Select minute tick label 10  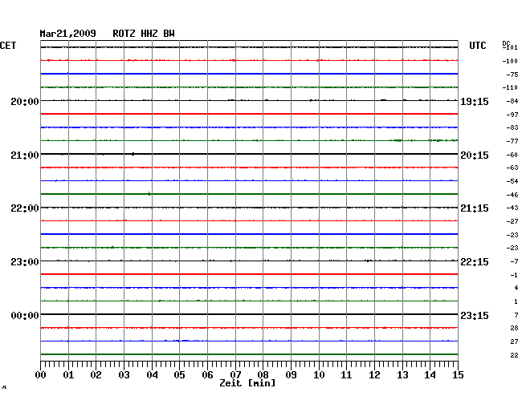point(319,374)
